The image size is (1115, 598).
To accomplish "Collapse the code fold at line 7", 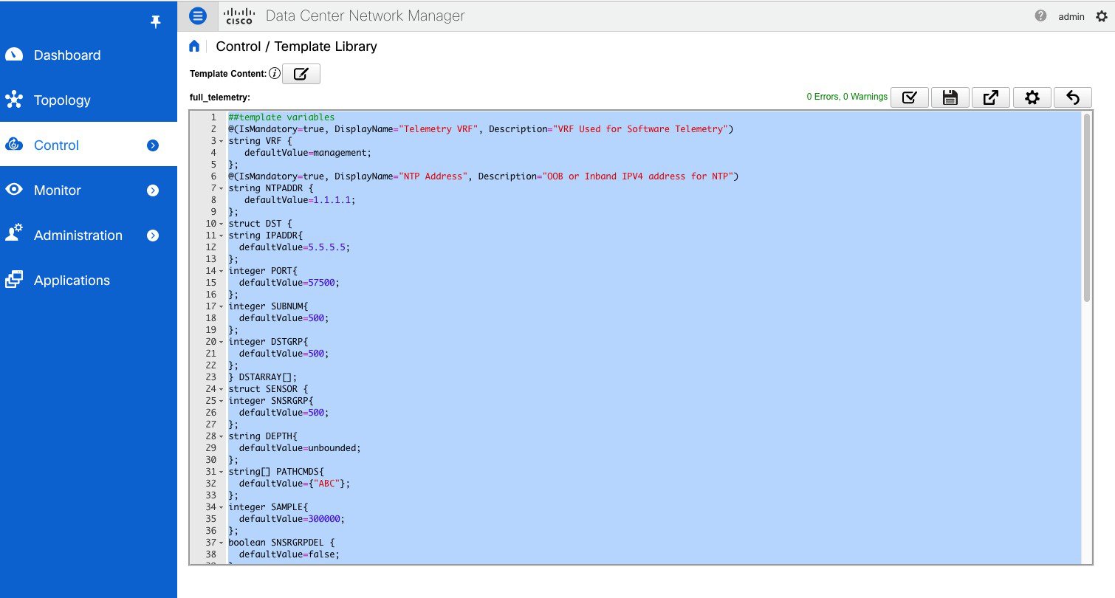I will pos(222,188).
